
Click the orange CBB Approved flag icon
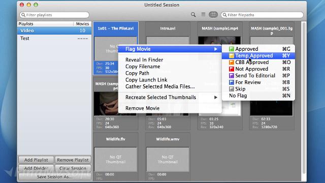[232, 62]
